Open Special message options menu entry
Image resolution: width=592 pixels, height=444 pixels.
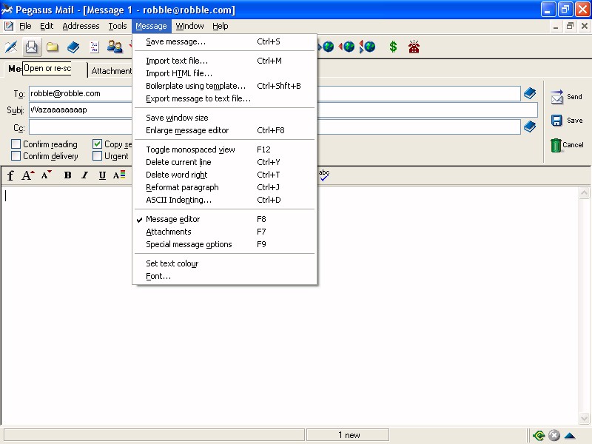coord(225,244)
